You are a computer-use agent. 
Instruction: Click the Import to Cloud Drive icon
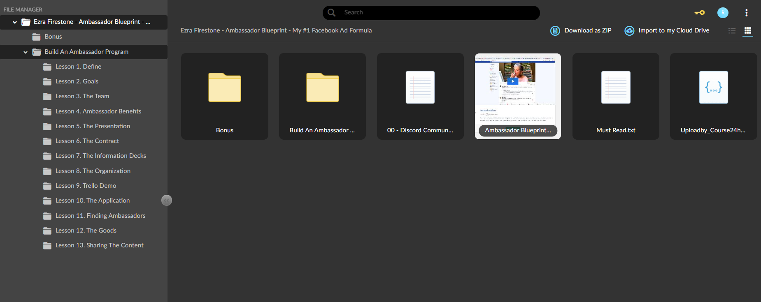629,31
